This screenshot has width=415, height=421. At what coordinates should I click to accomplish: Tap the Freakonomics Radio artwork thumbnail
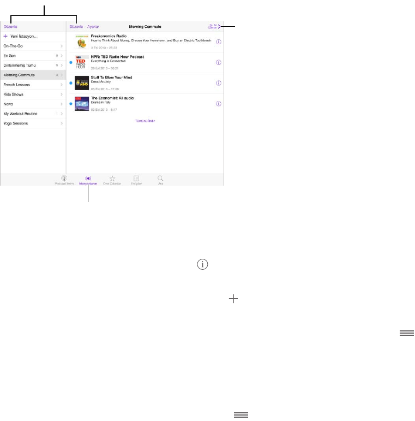click(x=82, y=41)
